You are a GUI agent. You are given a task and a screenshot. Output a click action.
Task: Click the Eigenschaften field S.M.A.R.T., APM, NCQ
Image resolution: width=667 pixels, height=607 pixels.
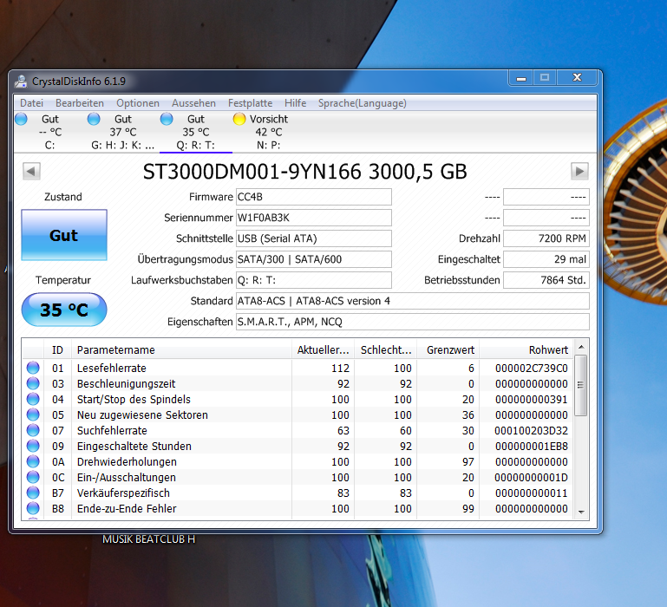pos(413,322)
